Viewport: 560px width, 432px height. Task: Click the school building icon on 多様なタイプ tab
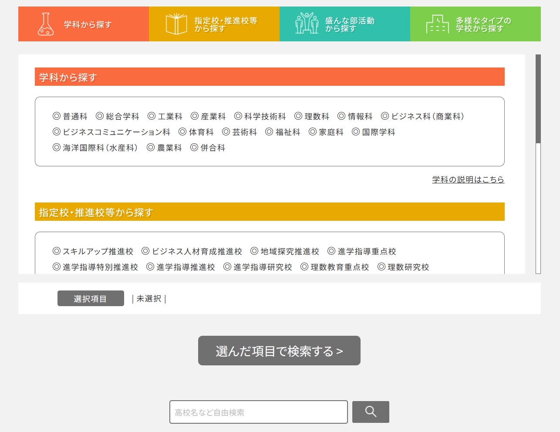coord(437,24)
